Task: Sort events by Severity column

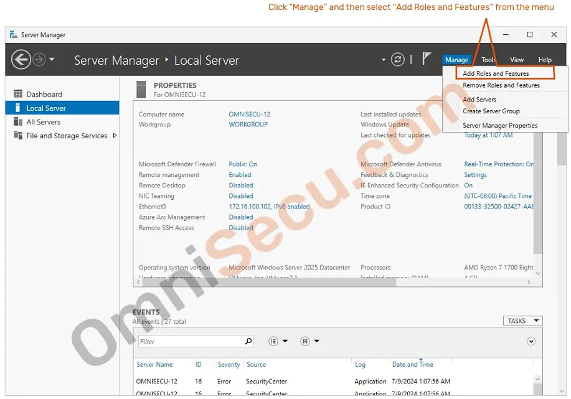Action: tap(229, 364)
